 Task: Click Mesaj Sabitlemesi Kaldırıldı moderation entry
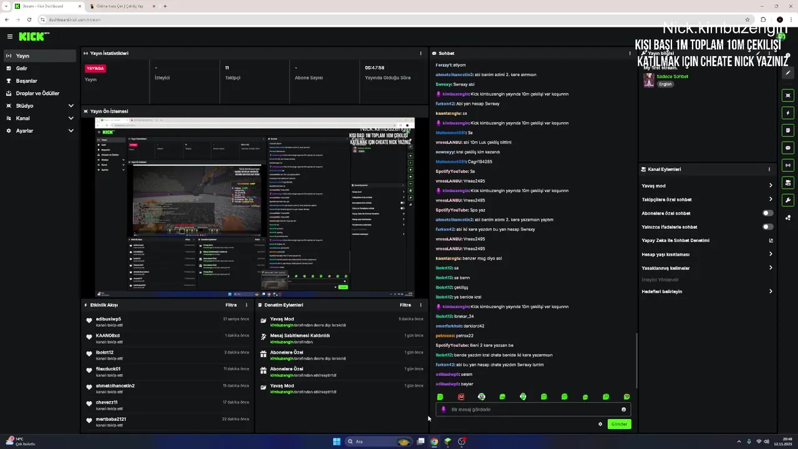tap(300, 336)
